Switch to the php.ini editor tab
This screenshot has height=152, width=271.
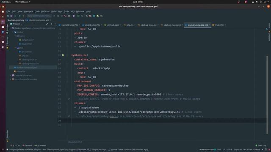[130, 25]
